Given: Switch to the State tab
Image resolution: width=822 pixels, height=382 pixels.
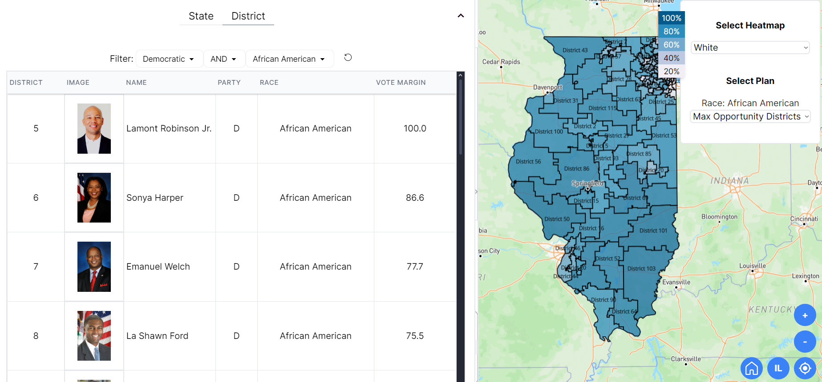Looking at the screenshot, I should pyautogui.click(x=201, y=16).
